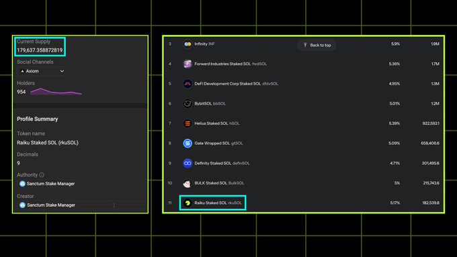457x257 pixels.
Task: Click the Creator Sanctum logo icon
Action: (22, 205)
